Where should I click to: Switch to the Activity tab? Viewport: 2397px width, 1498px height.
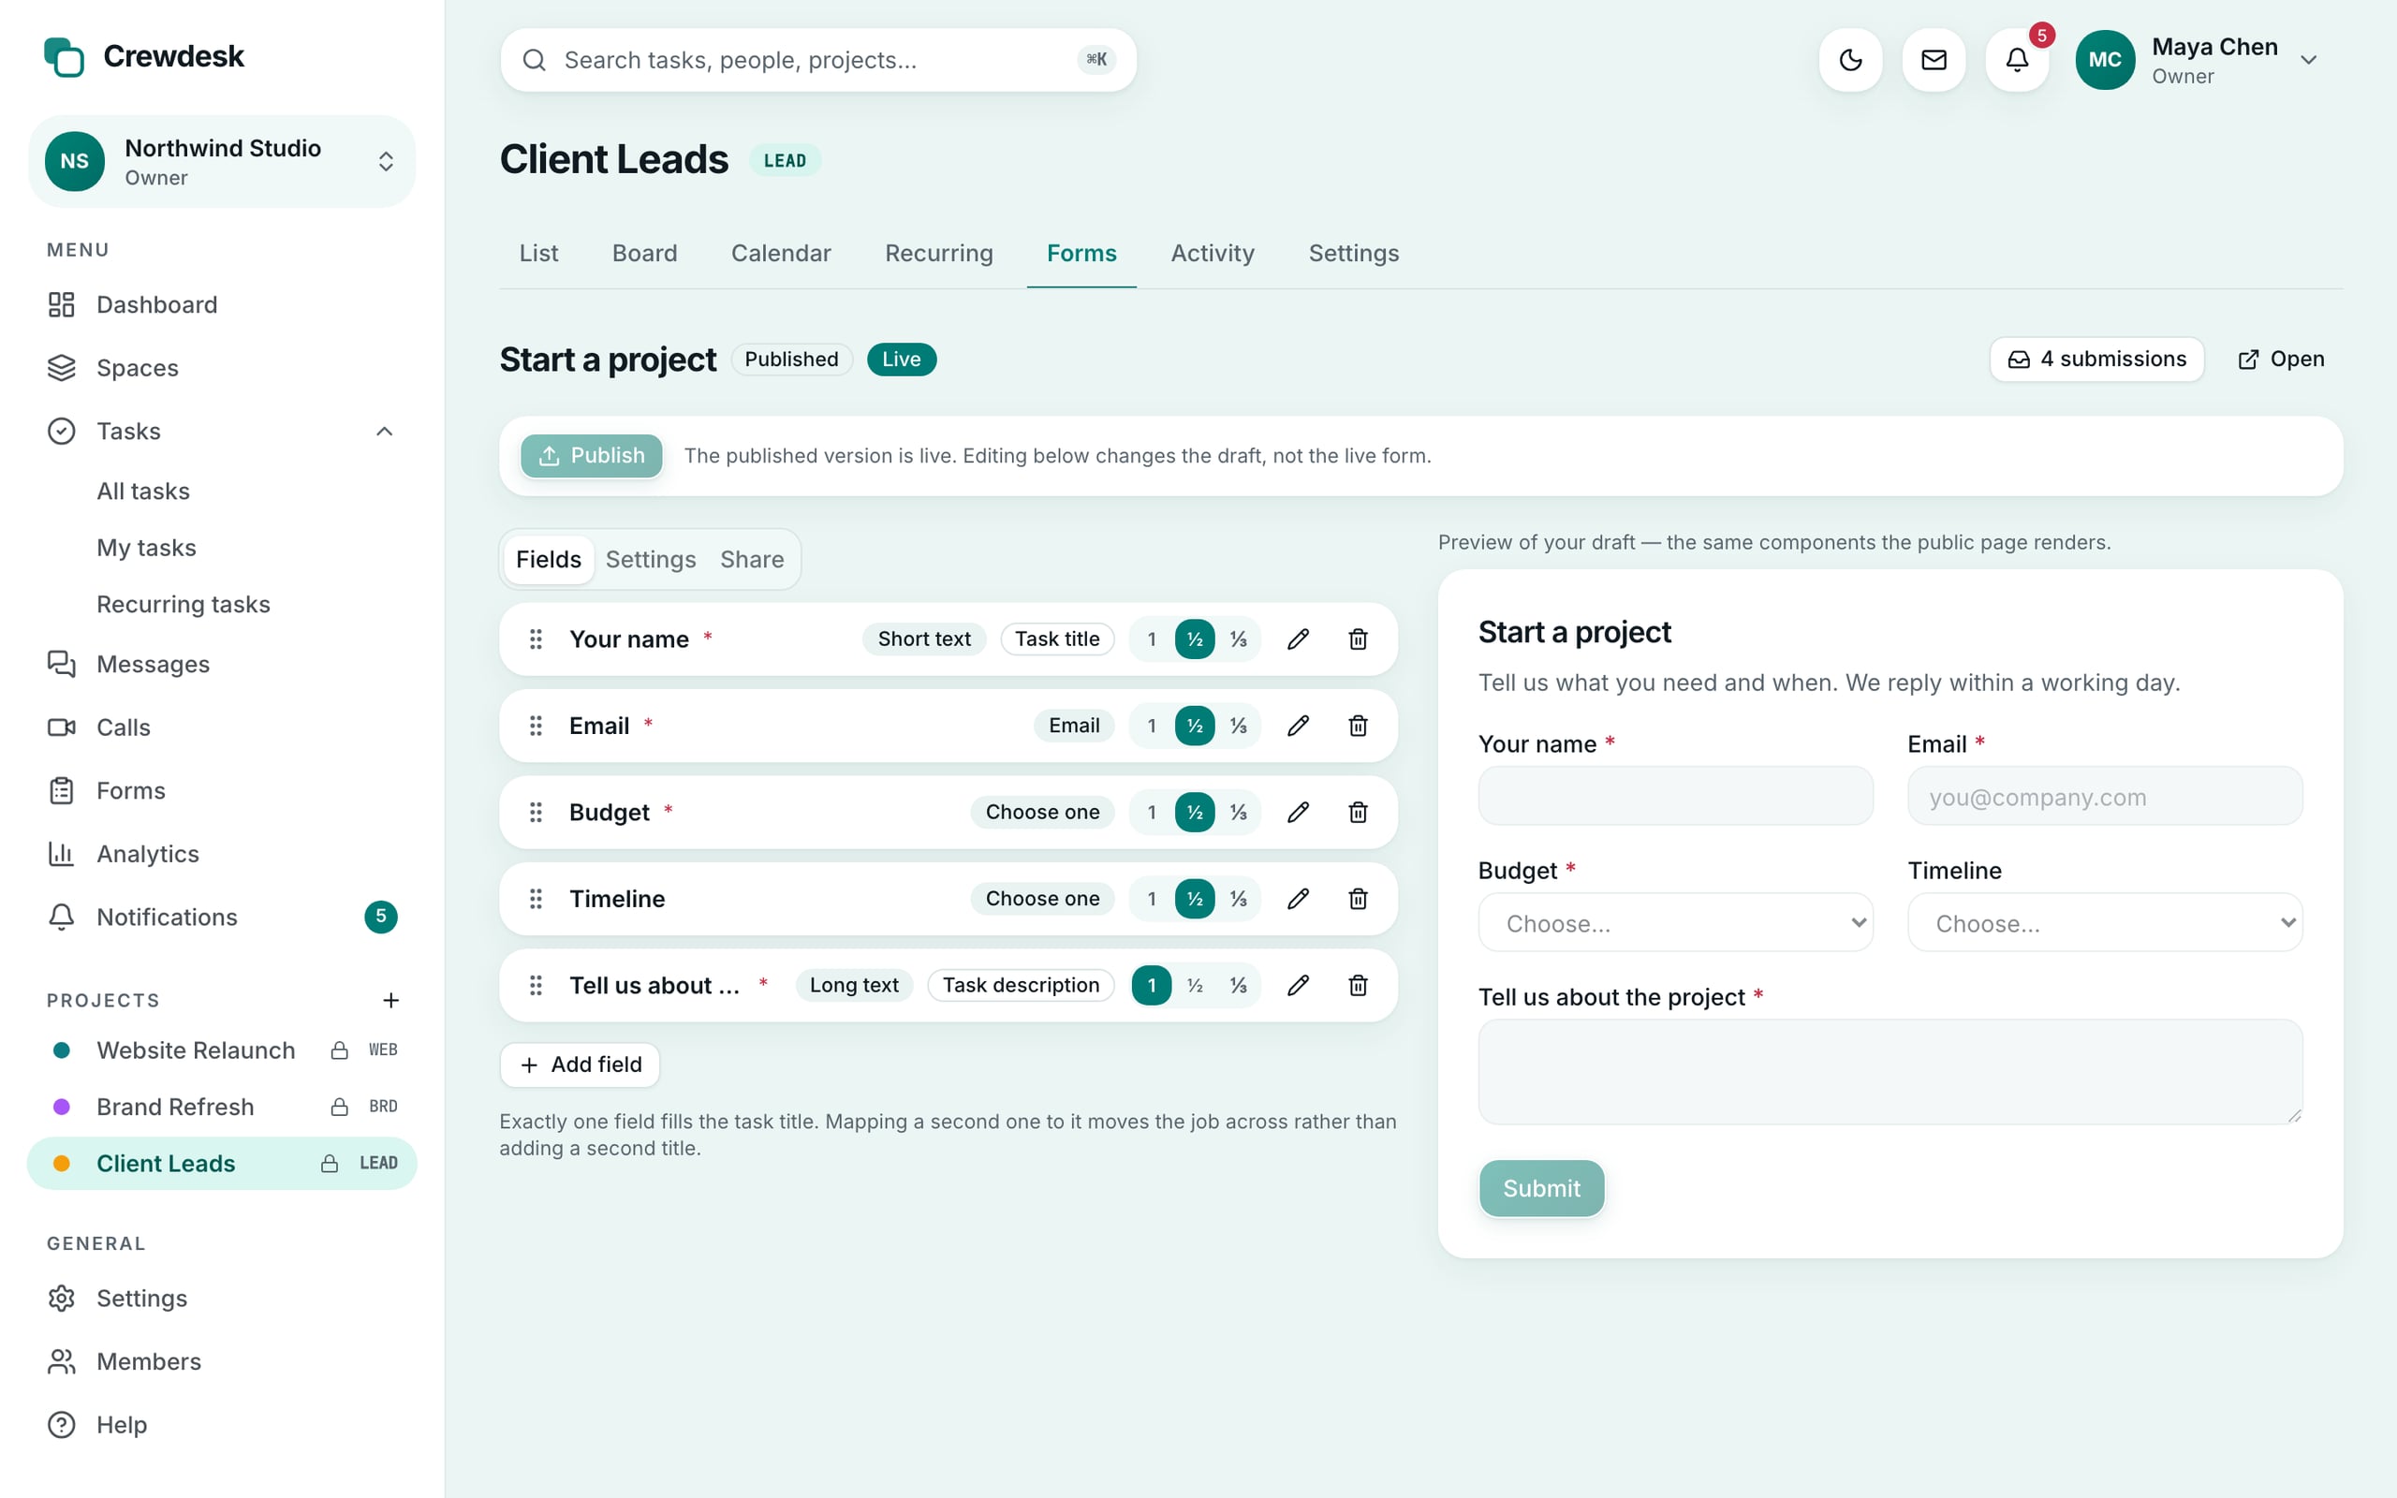(1213, 254)
